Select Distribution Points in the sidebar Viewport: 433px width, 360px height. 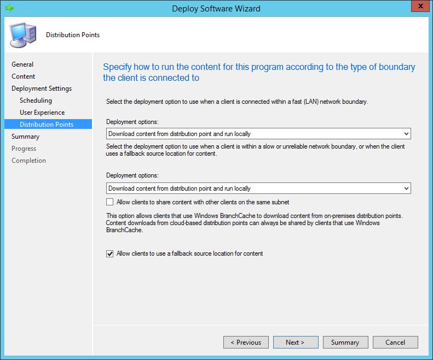tap(47, 125)
